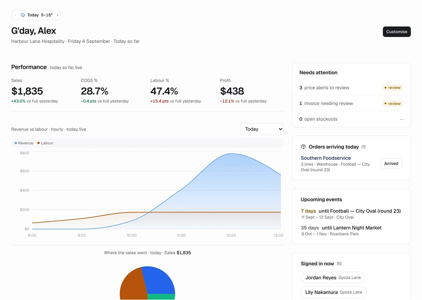Open the Today period dropdown
422x300 pixels.
tap(262, 129)
